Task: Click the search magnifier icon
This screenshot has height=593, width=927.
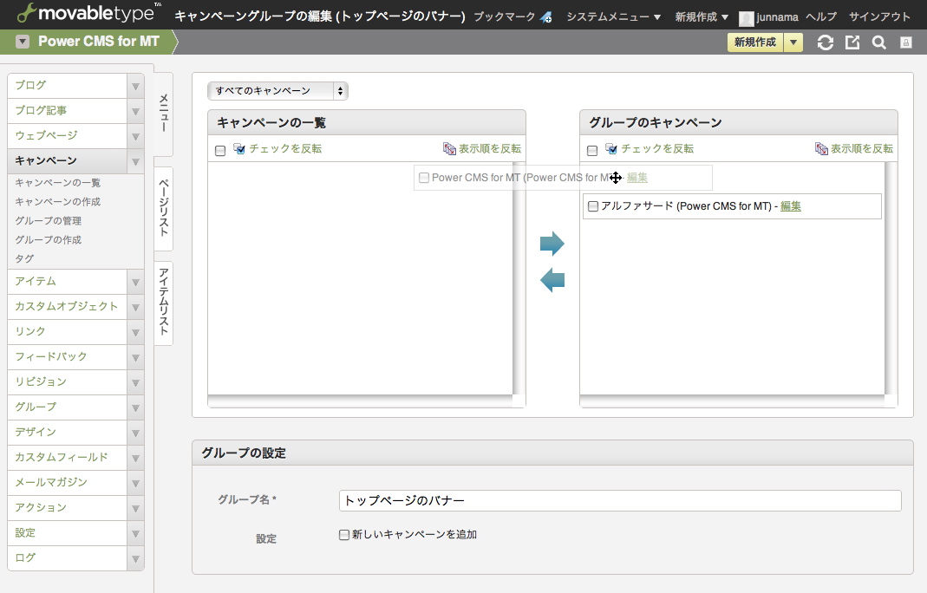Action: [x=878, y=42]
